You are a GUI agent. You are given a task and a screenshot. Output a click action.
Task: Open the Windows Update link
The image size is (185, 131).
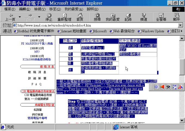(151, 31)
